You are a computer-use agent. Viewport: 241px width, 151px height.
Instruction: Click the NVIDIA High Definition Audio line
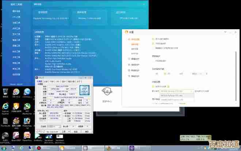coord(58,58)
